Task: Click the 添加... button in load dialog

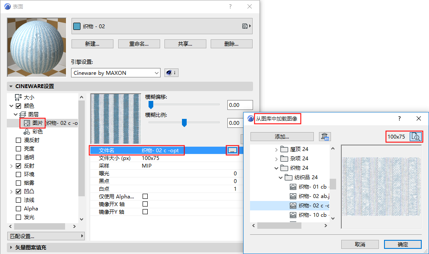Action: (282, 136)
